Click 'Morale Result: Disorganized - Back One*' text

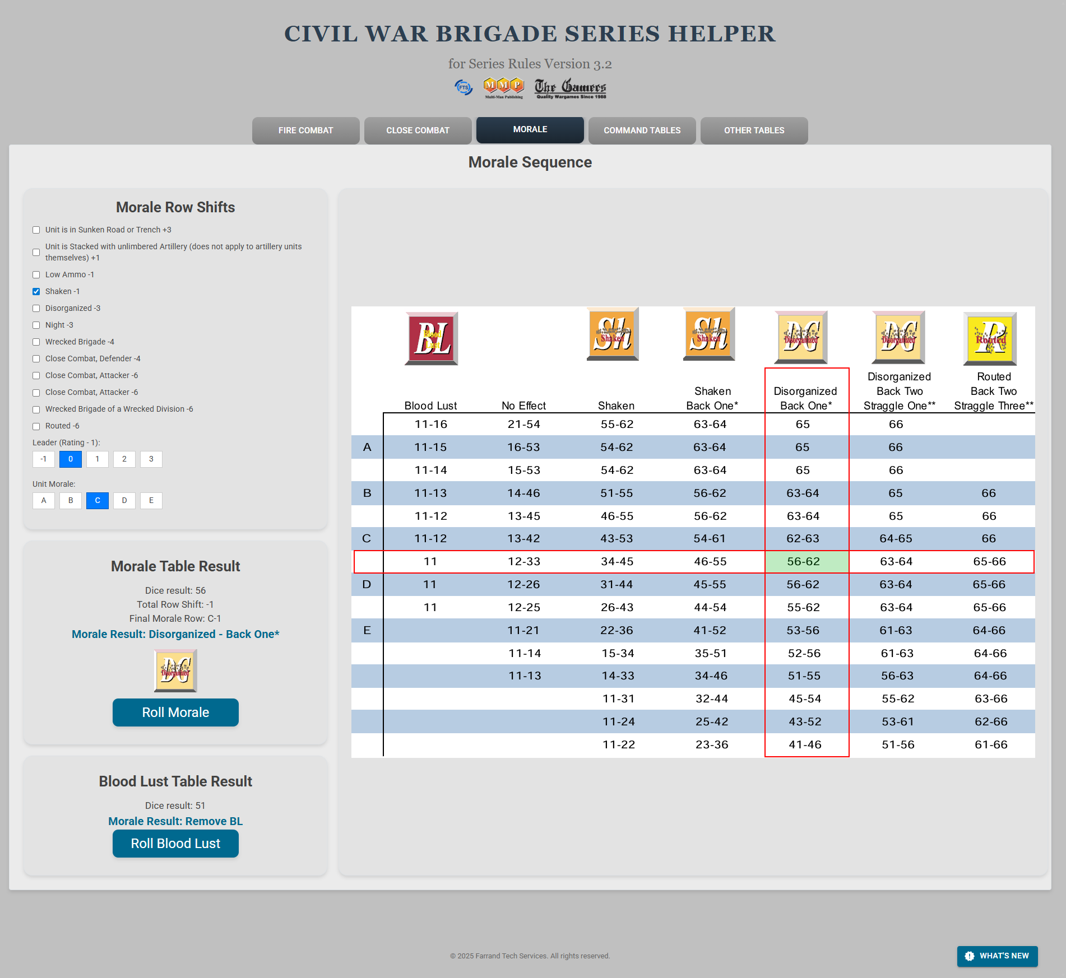click(175, 635)
